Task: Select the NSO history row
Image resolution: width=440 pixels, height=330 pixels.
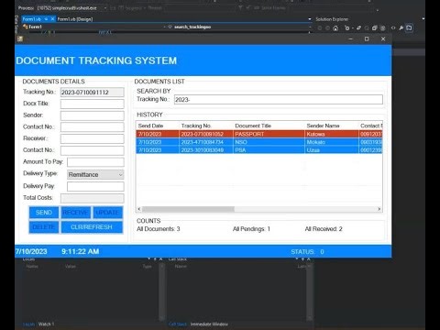Action: (x=259, y=142)
